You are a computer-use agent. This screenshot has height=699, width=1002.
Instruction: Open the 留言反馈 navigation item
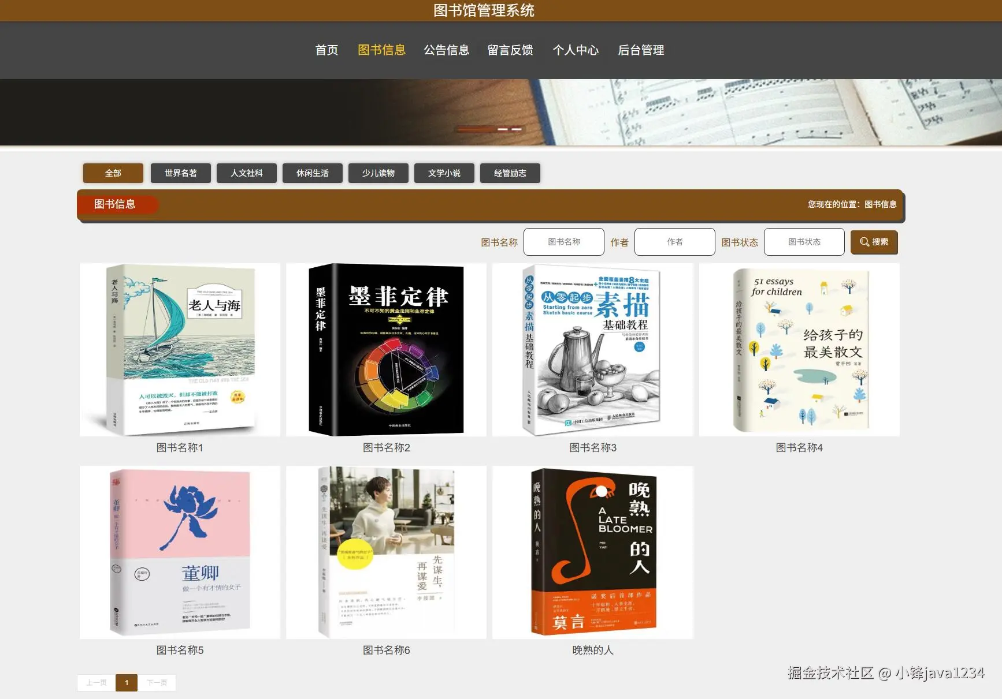coord(510,50)
